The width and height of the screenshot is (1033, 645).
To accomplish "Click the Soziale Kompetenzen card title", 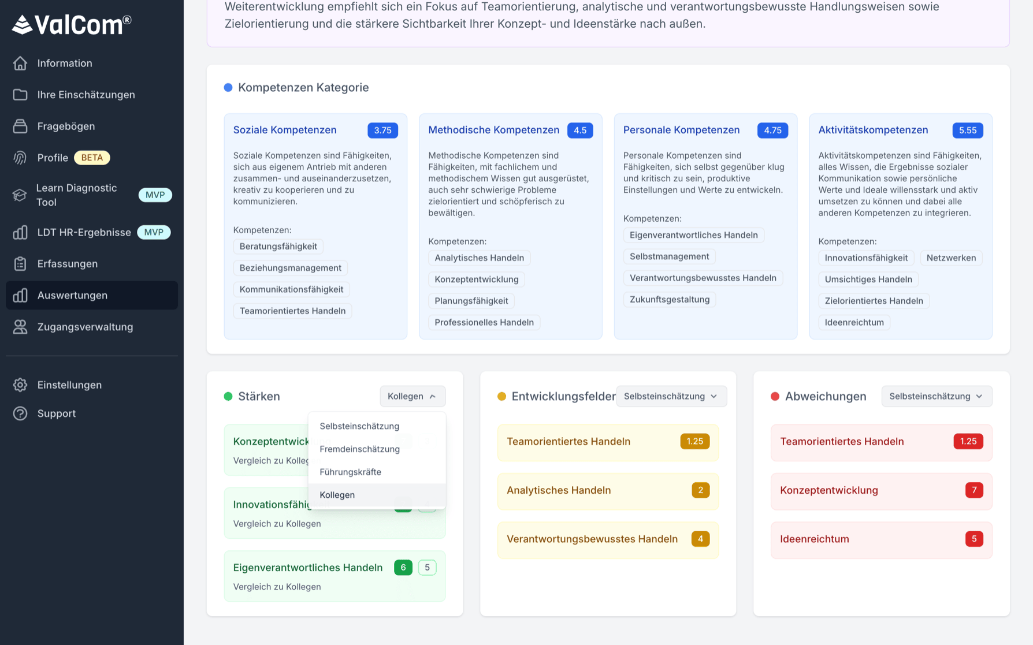I will pyautogui.click(x=285, y=130).
